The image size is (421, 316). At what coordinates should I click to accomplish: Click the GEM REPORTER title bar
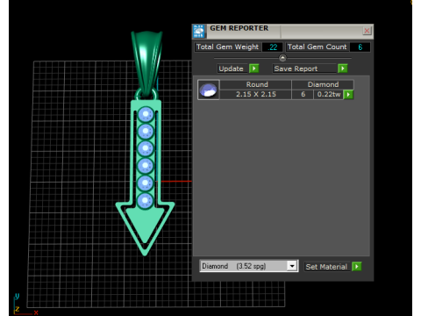[283, 32]
